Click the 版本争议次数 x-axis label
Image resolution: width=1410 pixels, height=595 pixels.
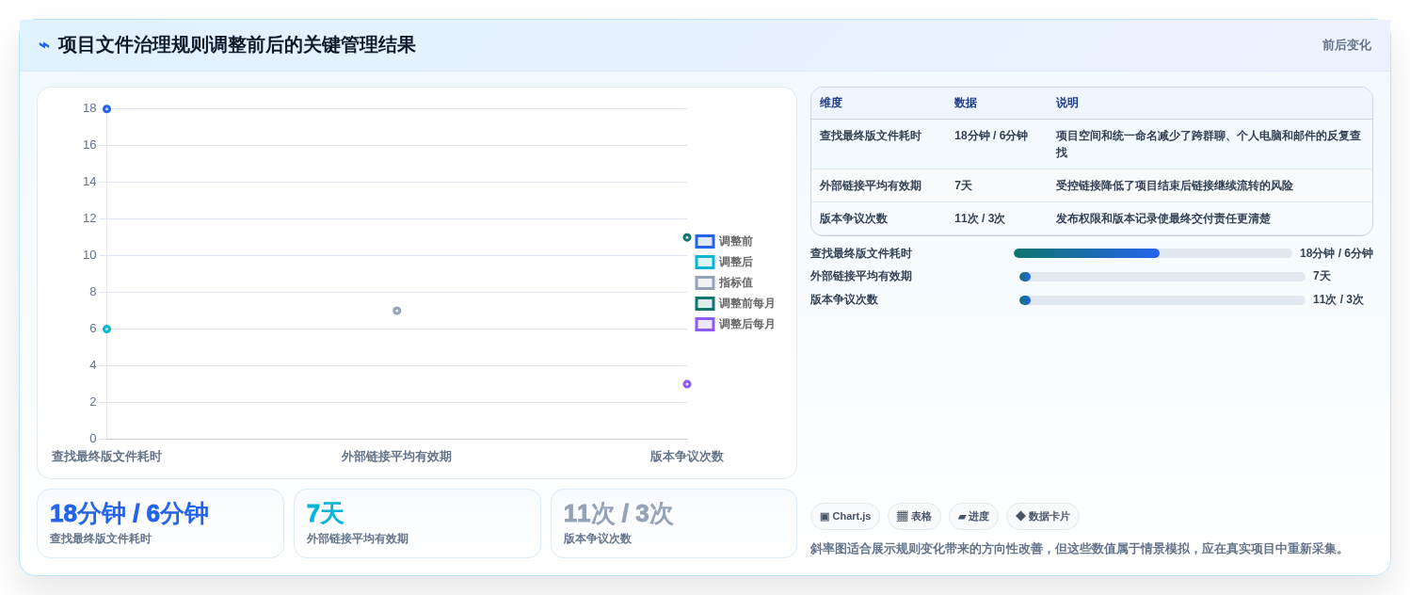(687, 457)
